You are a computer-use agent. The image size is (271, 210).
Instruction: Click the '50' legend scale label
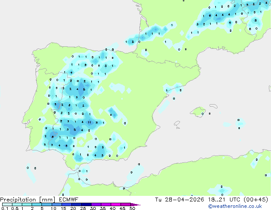[x=132, y=208]
